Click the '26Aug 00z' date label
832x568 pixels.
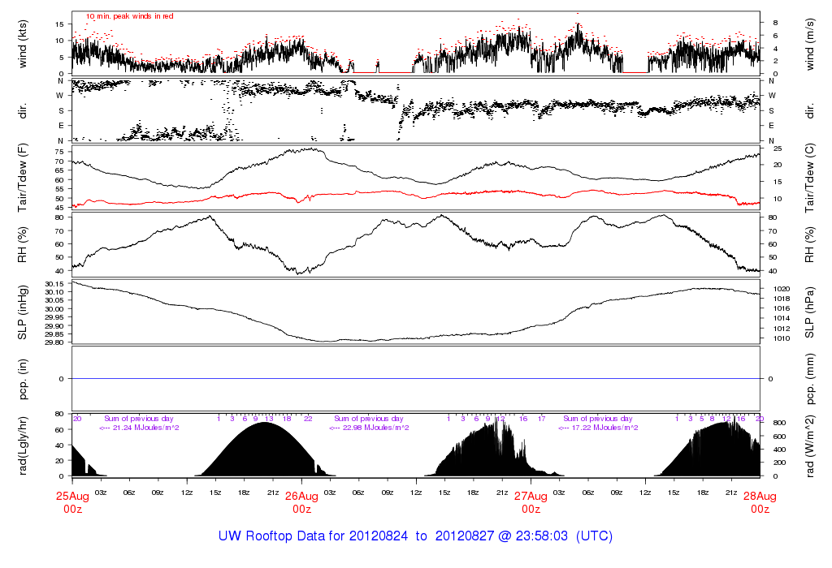tap(302, 502)
